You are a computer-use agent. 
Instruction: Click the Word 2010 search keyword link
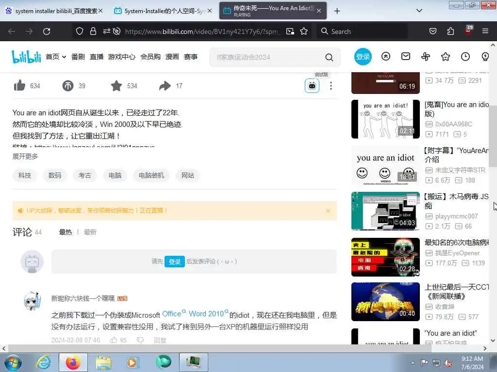point(208,314)
